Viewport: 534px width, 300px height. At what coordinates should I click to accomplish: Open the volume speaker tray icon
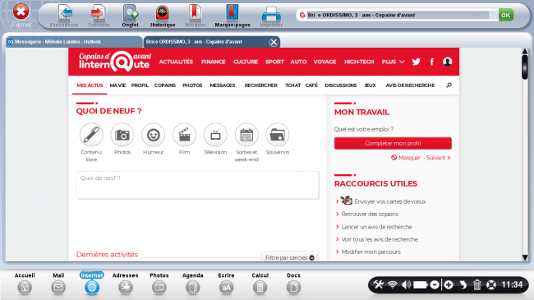coord(406,284)
